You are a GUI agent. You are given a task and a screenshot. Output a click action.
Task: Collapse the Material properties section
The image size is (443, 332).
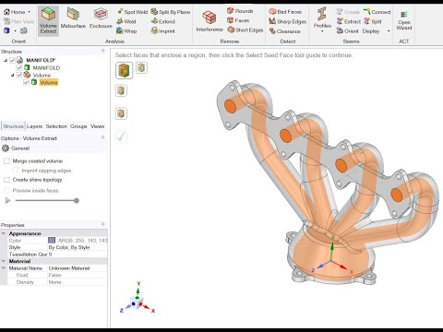coord(4,261)
